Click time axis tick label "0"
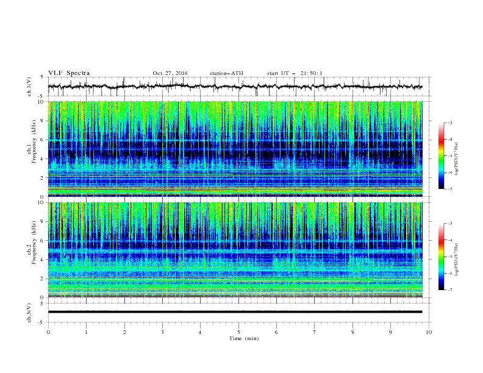The image size is (483, 373). (48, 332)
